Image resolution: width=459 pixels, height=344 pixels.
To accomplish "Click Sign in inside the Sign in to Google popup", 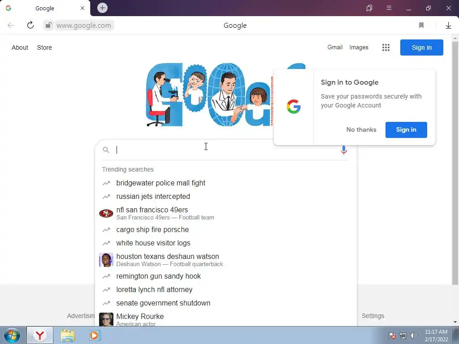I will [x=406, y=129].
